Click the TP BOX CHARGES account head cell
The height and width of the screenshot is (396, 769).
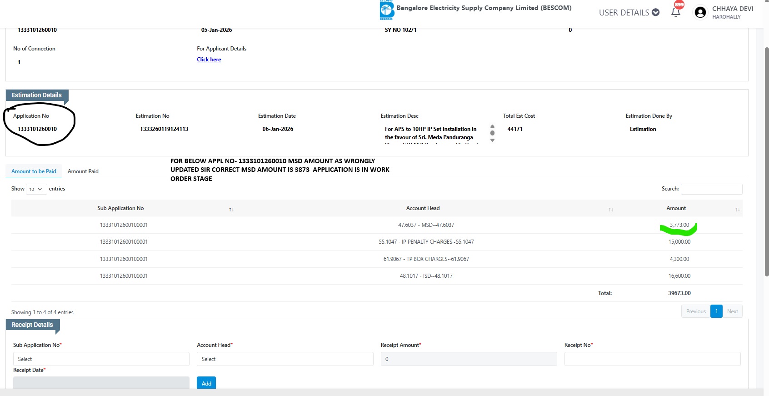[426, 259]
